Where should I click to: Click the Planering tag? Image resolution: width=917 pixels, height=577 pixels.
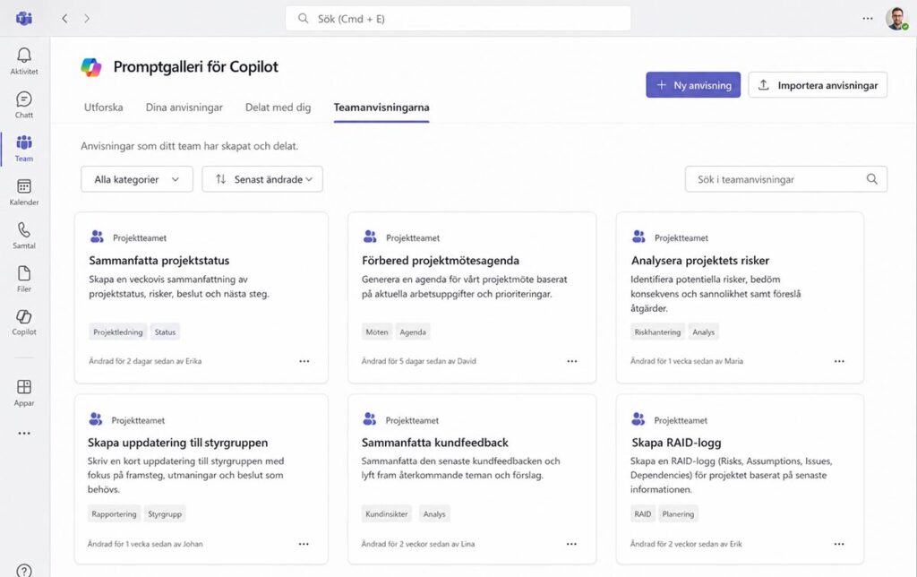679,513
